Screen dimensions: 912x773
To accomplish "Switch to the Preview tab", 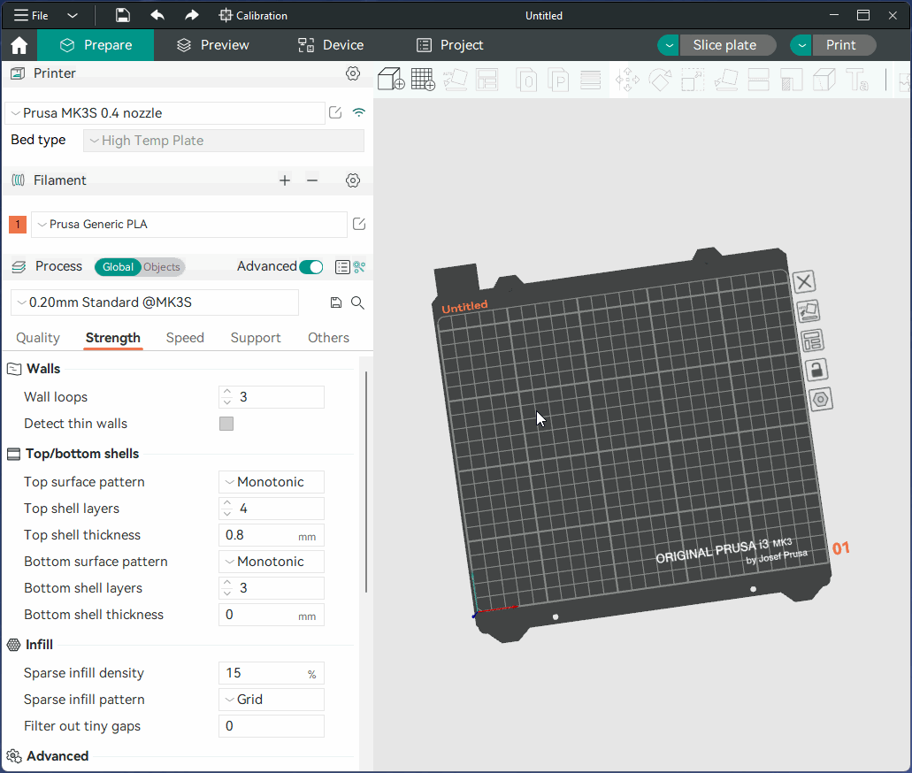I will coord(213,45).
